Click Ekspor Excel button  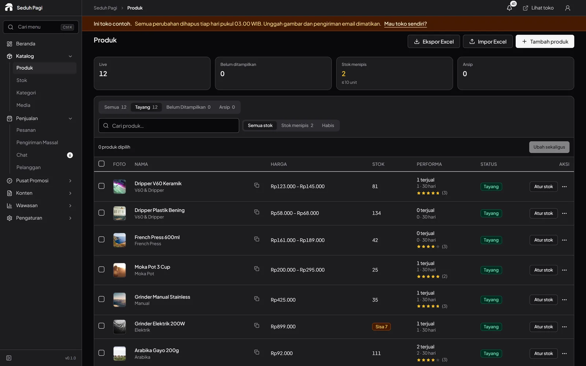pyautogui.click(x=434, y=41)
